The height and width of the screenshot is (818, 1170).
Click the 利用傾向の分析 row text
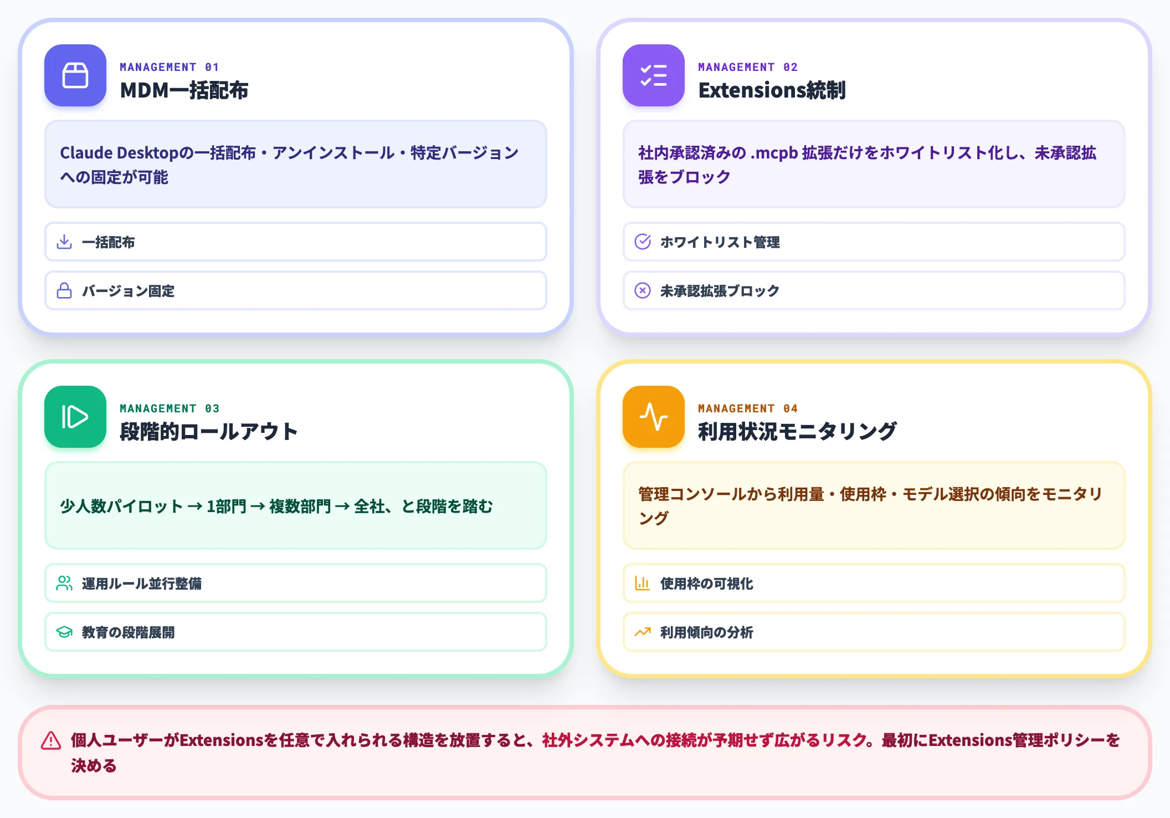tap(706, 632)
